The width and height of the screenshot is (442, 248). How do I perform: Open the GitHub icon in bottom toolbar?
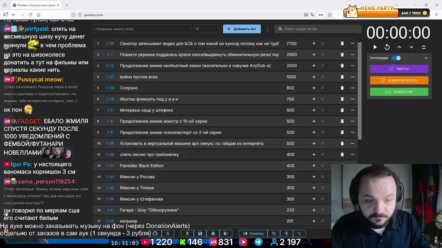pos(155,234)
